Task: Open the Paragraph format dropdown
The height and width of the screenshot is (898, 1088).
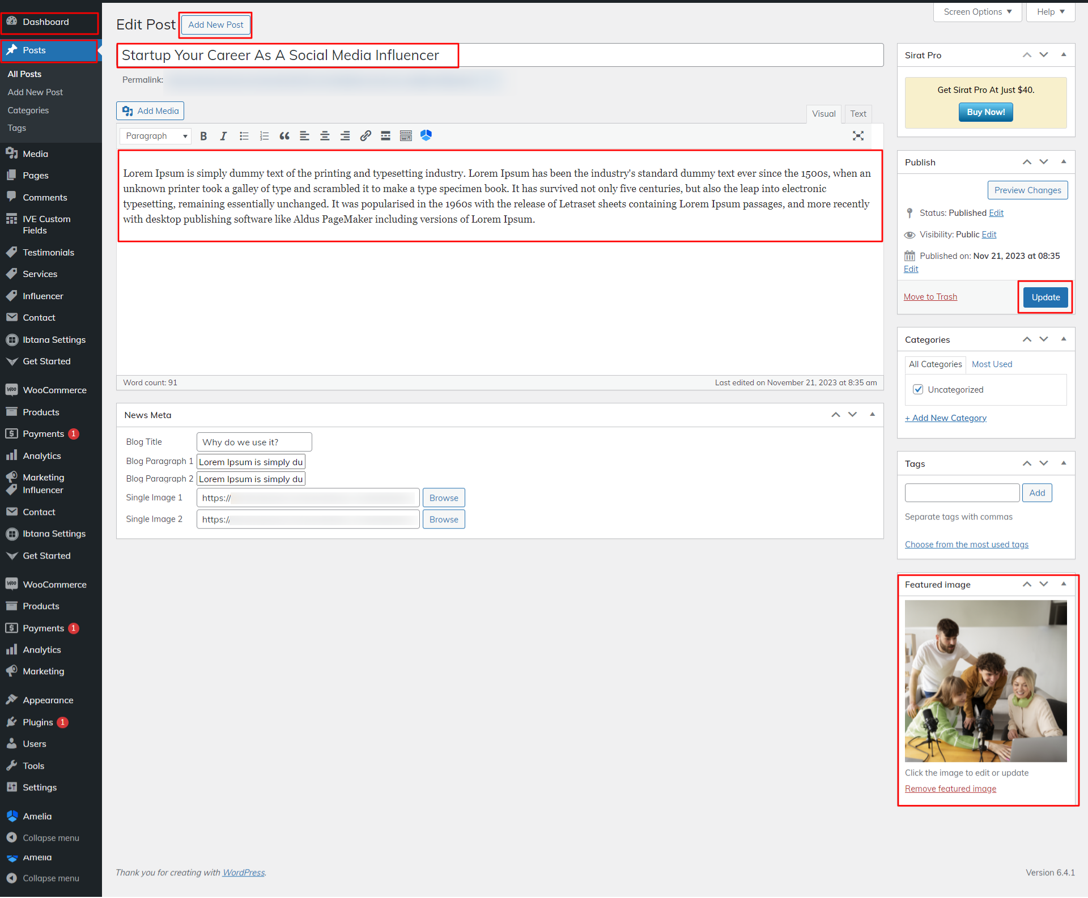Action: [156, 136]
